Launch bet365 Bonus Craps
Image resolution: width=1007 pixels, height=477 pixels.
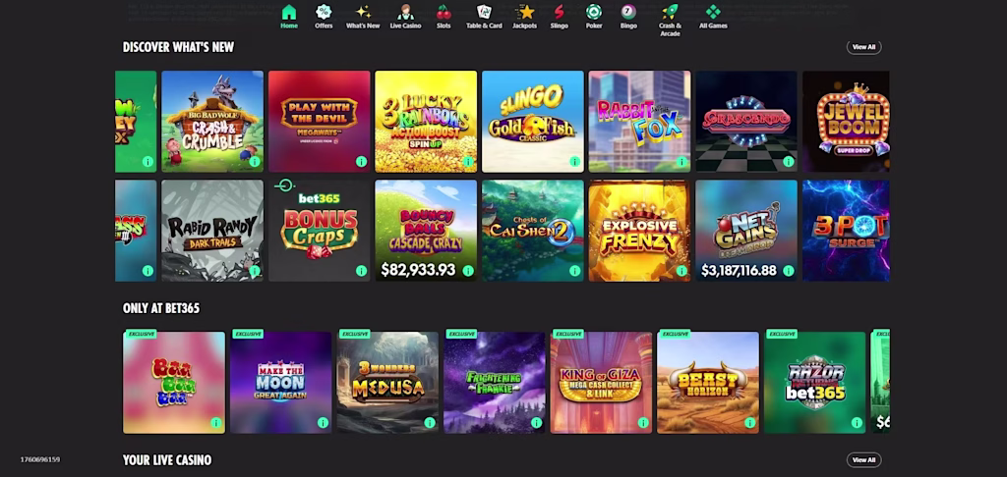[x=320, y=231]
